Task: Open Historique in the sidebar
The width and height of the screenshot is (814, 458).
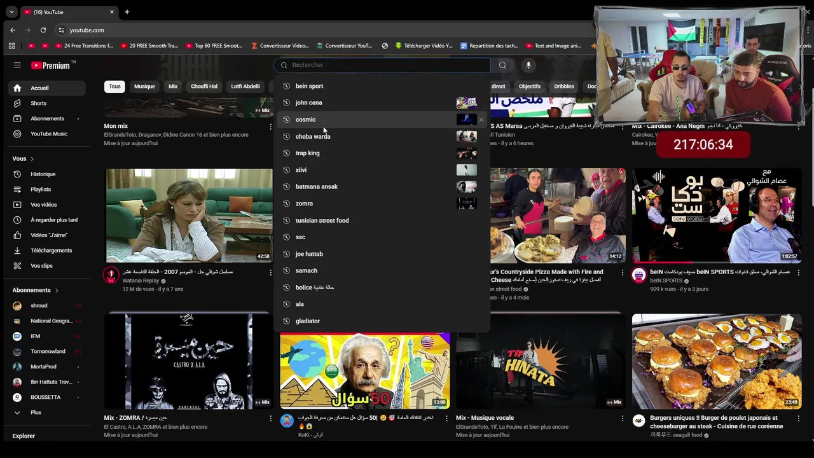Action: 48,174
